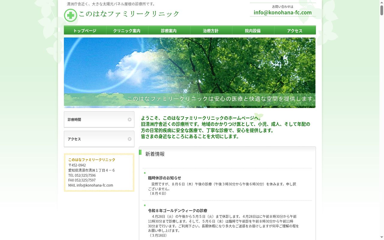Click MAIL info@konohana-fc.com in the address box
The image size is (384, 240).
[x=91, y=185]
